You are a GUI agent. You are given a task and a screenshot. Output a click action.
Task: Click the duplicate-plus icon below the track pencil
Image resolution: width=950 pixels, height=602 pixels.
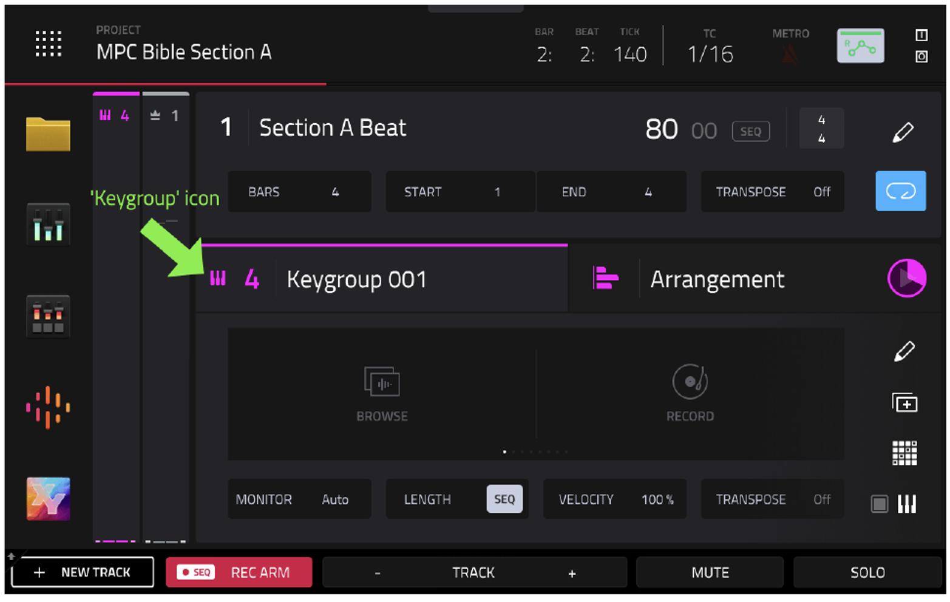(x=904, y=403)
